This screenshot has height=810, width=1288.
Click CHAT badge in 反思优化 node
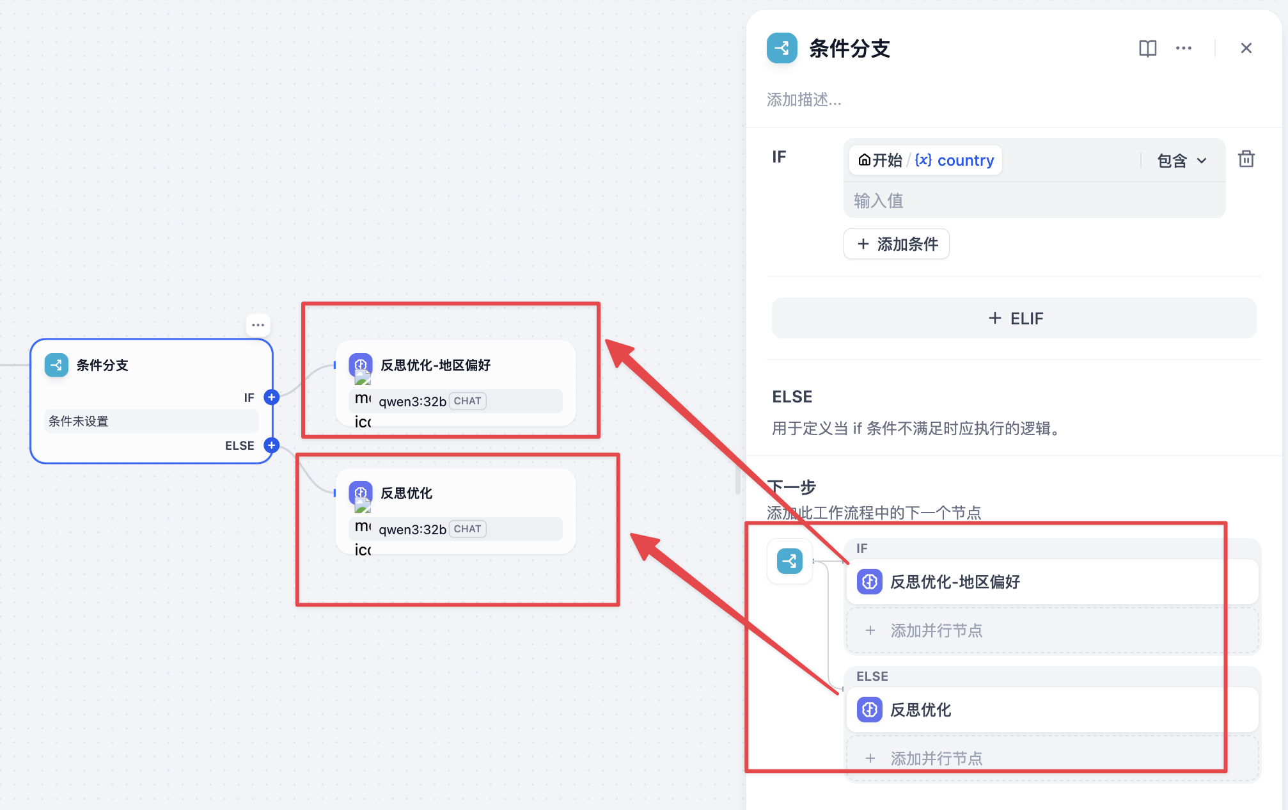(x=467, y=529)
